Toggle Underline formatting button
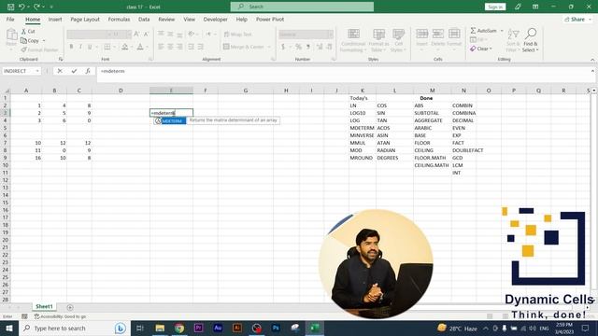This screenshot has width=598, height=336. point(90,47)
